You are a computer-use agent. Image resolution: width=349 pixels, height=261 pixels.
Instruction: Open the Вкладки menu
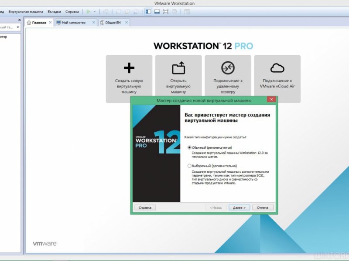coord(54,12)
